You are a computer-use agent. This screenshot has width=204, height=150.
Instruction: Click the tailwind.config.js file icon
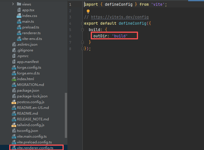pos(14,125)
